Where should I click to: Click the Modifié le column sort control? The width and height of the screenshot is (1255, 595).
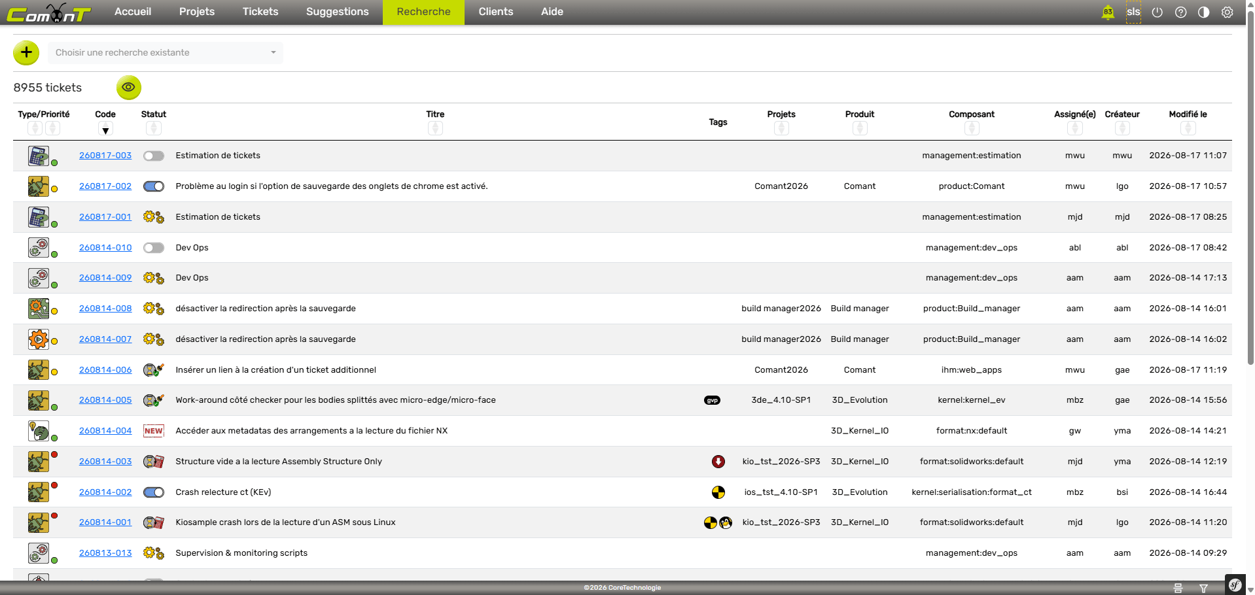[x=1188, y=129]
